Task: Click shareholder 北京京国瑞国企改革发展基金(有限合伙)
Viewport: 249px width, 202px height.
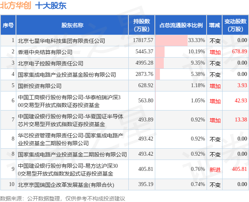Action: [x=66, y=185]
